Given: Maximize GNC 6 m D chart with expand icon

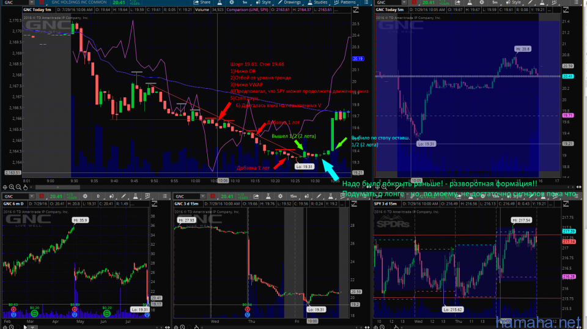Looking at the screenshot, I should click(154, 204).
